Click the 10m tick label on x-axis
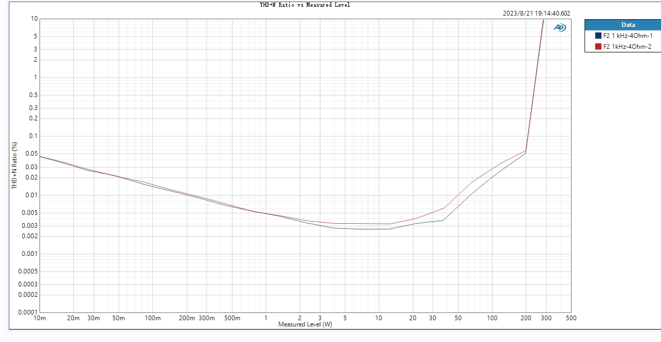The height and width of the screenshot is (342, 661). [39, 318]
